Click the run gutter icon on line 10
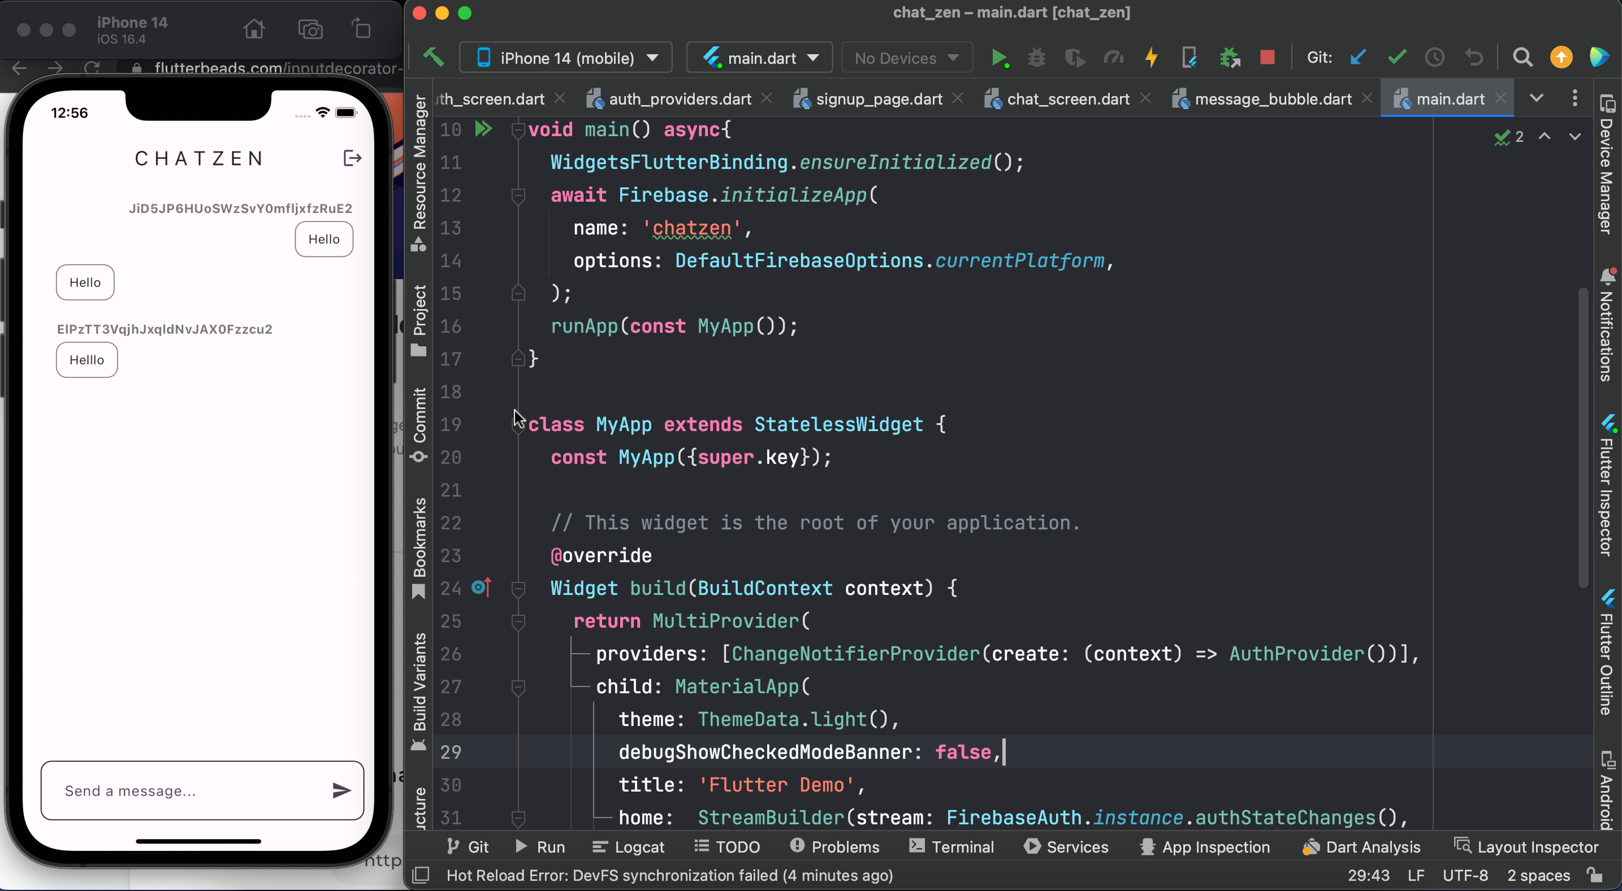This screenshot has height=891, width=1622. (483, 129)
